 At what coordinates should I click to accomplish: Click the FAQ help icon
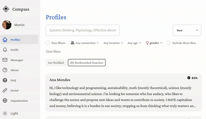click(x=5, y=80)
